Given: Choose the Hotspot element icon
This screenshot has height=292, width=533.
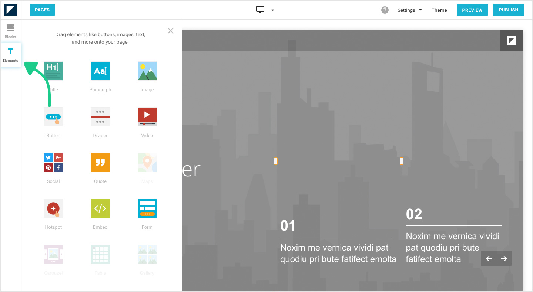Looking at the screenshot, I should 53,208.
